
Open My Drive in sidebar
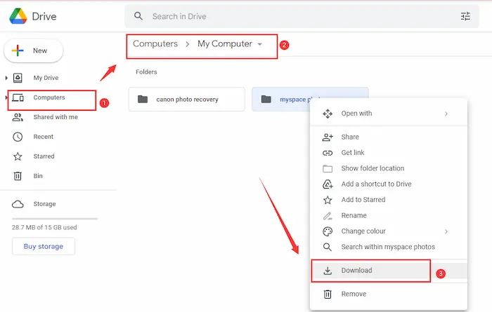46,78
